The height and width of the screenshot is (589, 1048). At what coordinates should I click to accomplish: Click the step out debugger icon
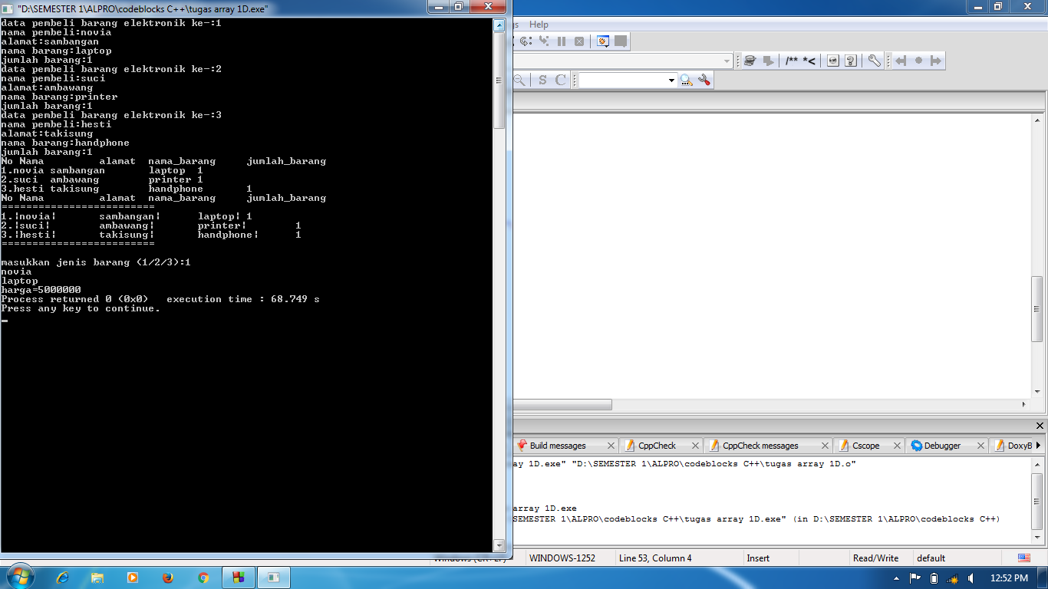pyautogui.click(x=526, y=41)
